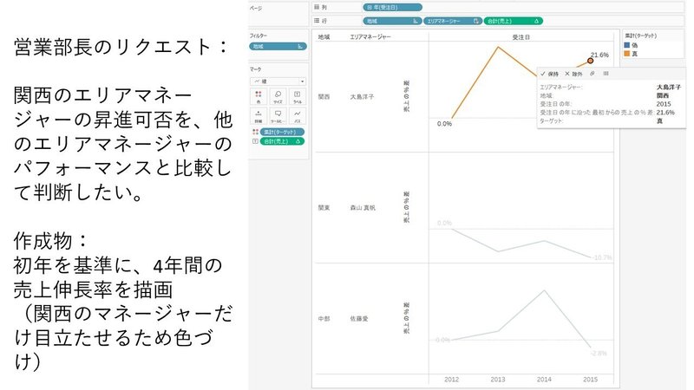Click the 合計(売上) pill in the Marks card
This screenshot has height=390, width=694.
coord(282,141)
